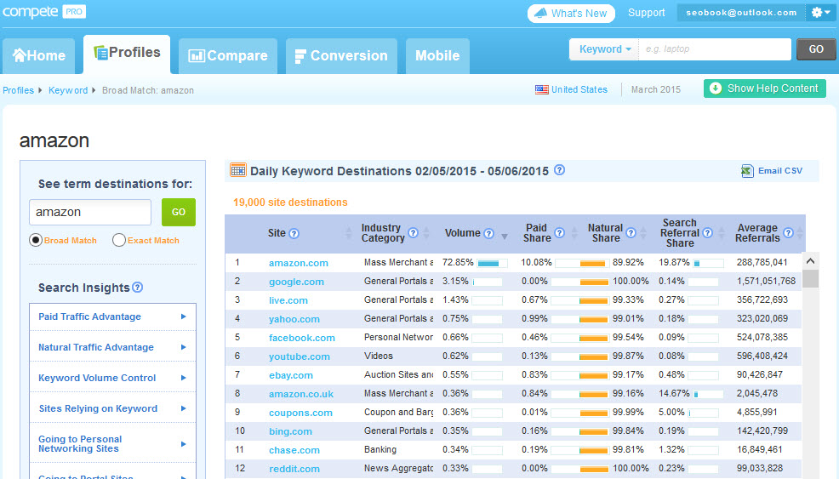Switch to the Compare tab
This screenshot has height=479, width=839.
click(x=228, y=55)
